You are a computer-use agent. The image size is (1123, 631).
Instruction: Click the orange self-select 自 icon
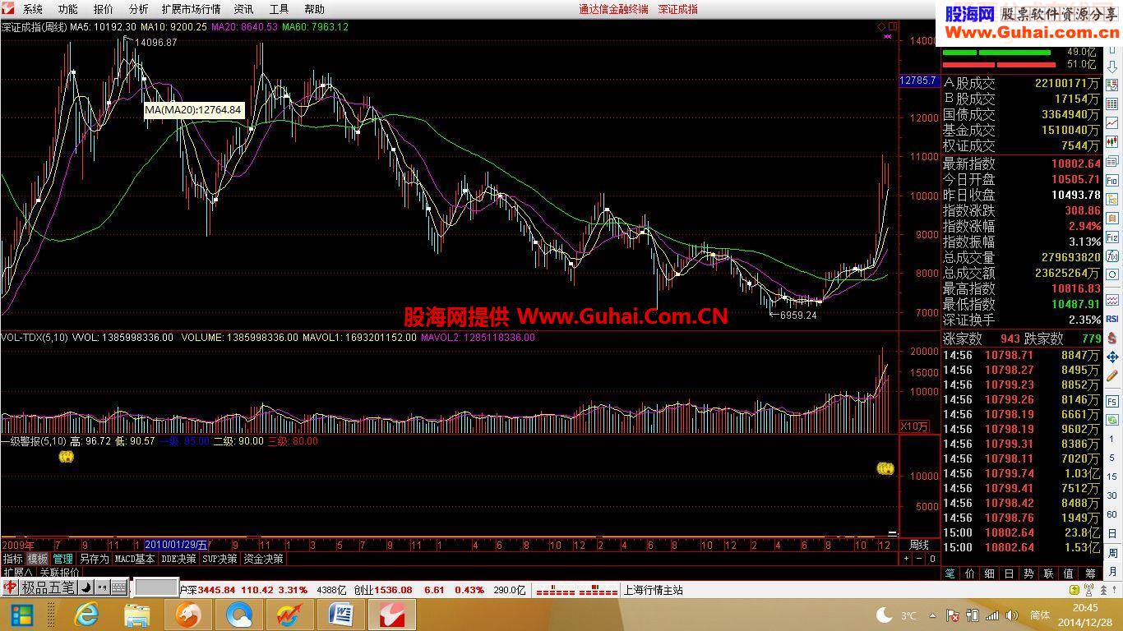pyautogui.click(x=1112, y=217)
